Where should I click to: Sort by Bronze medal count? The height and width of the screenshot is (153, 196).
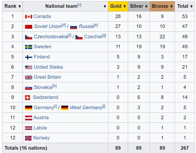click(171, 6)
